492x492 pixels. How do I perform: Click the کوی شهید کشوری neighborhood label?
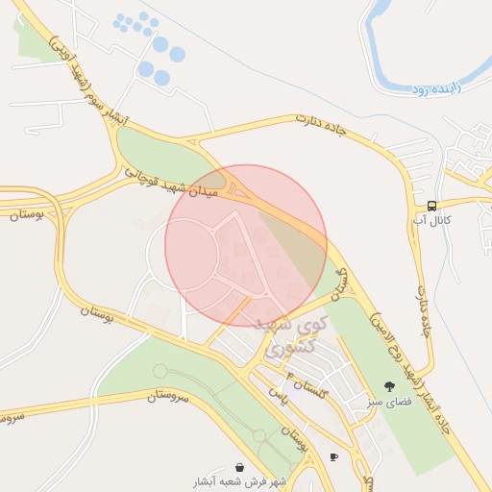coord(291,336)
